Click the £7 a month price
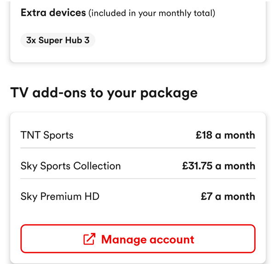Viewport: 276px width, 264px height. click(228, 196)
